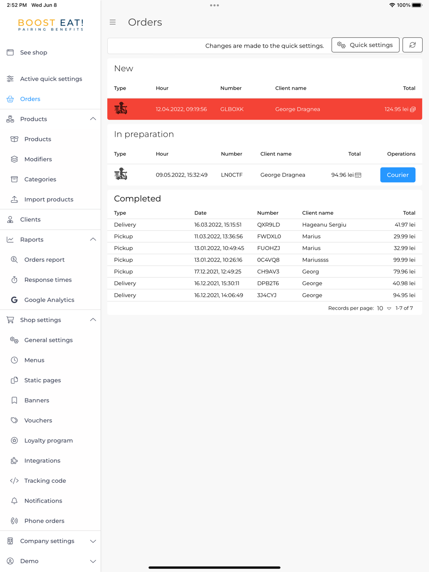Viewport: 429px width, 572px height.
Task: Click the Clients person icon
Action: (x=10, y=220)
